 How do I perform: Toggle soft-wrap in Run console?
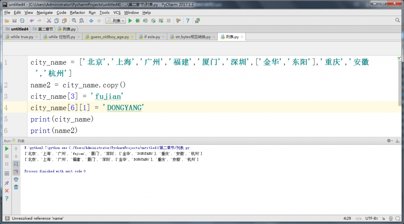pos(16,164)
